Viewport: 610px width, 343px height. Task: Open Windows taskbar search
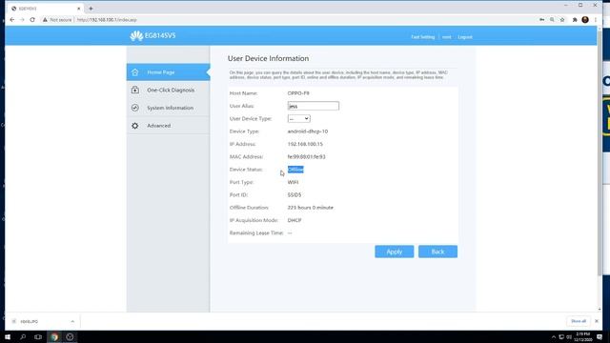click(x=23, y=337)
